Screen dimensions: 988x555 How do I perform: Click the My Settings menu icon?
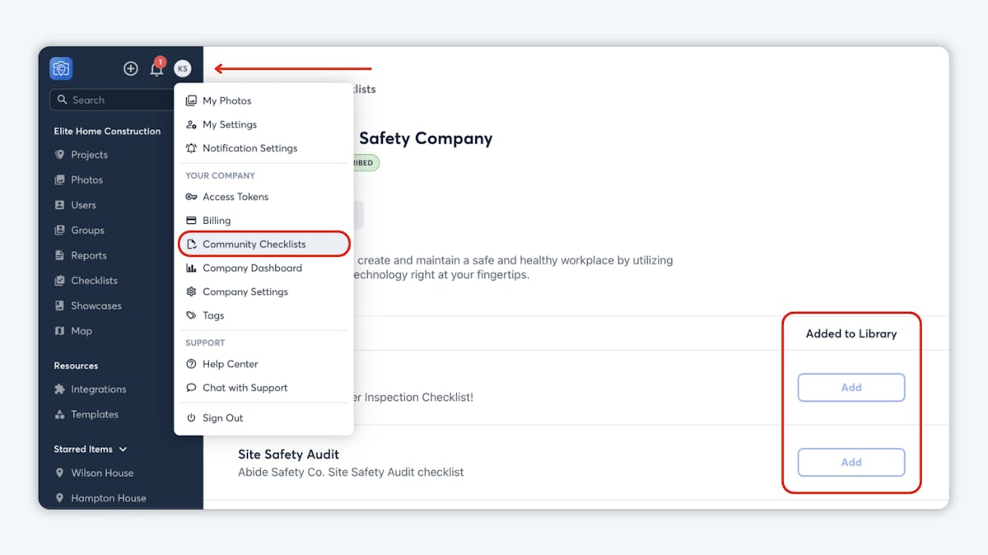tap(191, 124)
